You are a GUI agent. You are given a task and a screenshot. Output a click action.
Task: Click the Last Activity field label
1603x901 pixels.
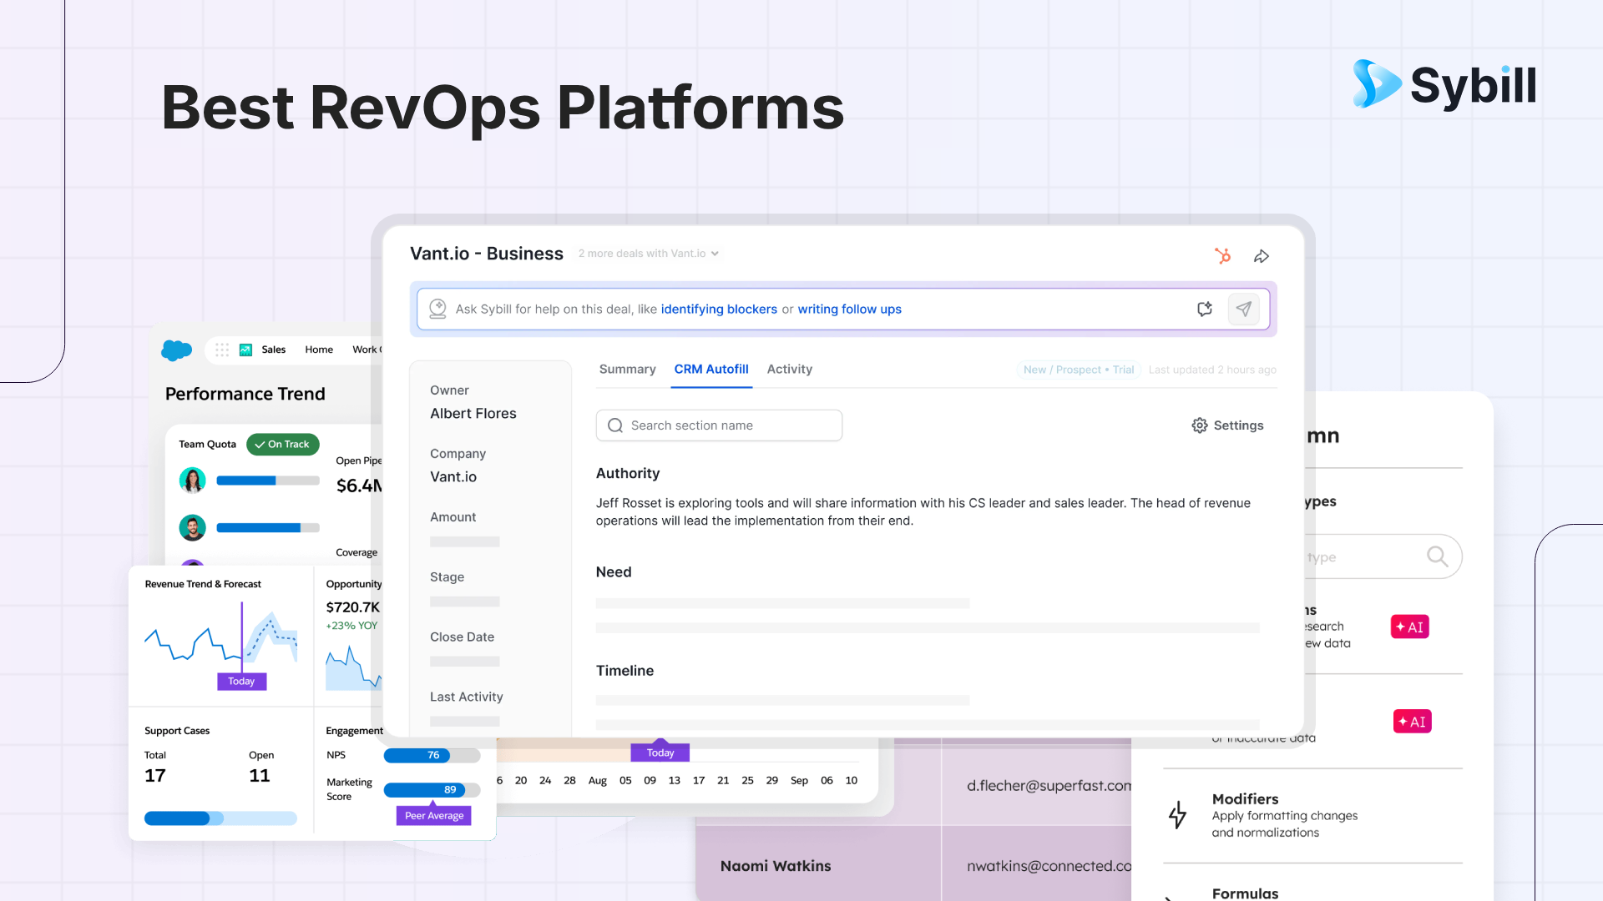pos(467,697)
